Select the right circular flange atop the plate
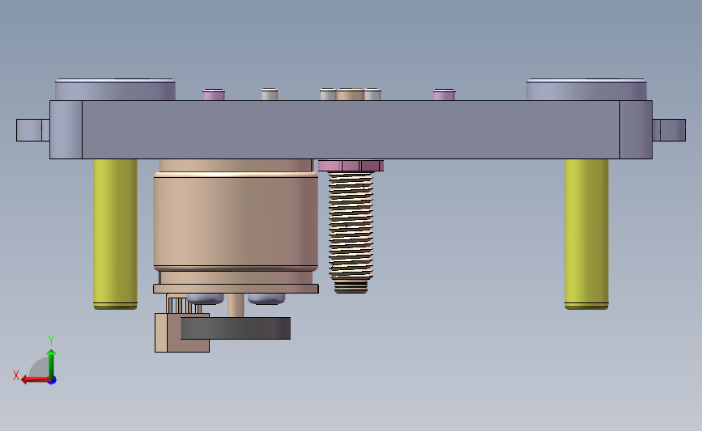 (x=586, y=90)
